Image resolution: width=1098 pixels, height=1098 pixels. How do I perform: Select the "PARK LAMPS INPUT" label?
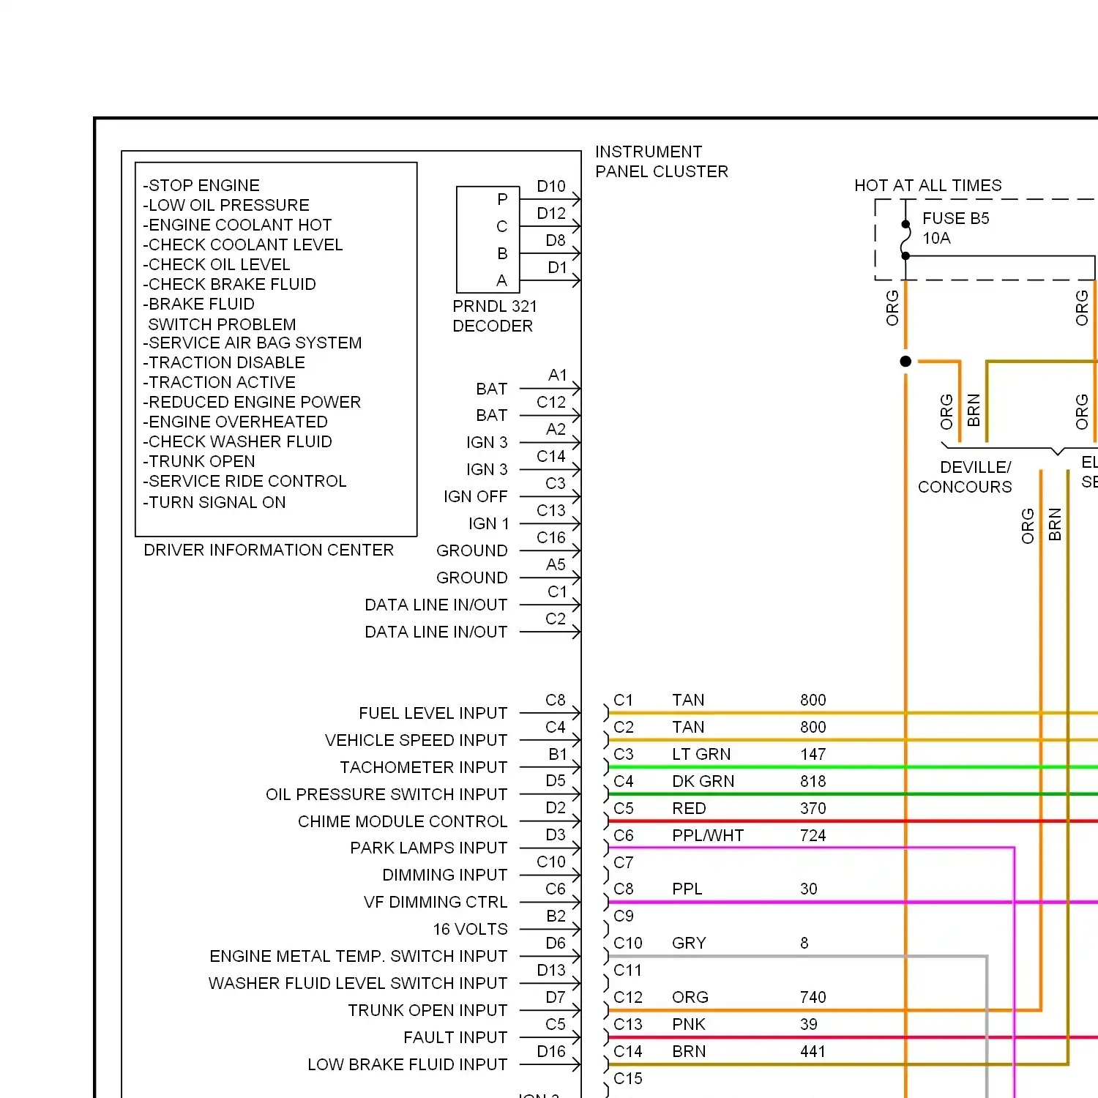pyautogui.click(x=429, y=848)
